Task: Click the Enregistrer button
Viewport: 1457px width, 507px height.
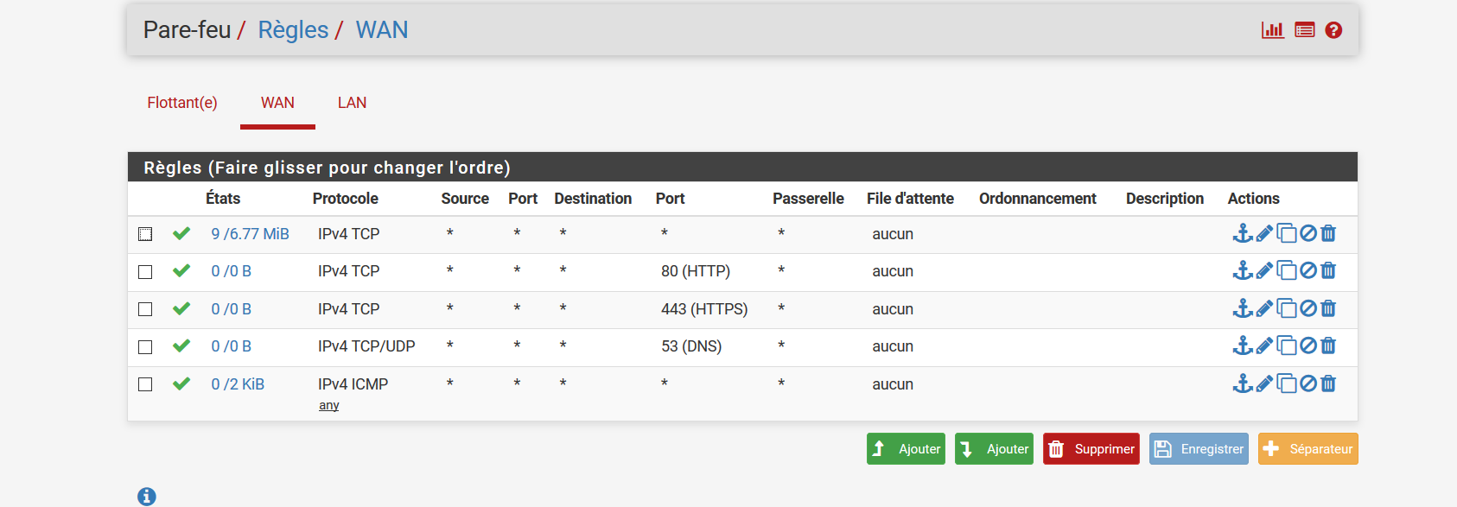Action: 1199,449
